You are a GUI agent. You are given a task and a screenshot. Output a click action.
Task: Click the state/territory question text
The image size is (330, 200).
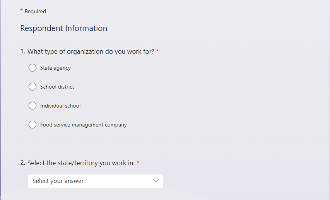click(81, 163)
